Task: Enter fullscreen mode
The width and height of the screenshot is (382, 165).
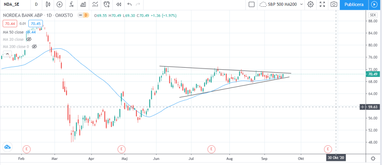Action: 322,4
